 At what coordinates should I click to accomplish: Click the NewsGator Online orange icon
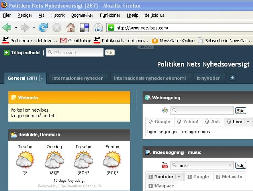point(155,40)
